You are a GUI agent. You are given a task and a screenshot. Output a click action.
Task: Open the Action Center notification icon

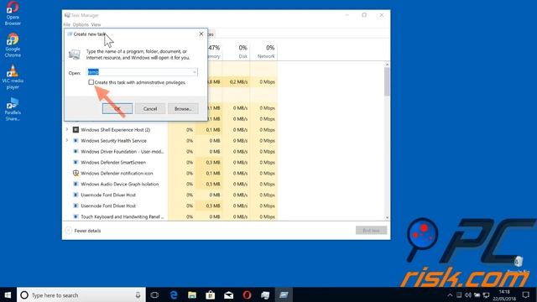coord(526,294)
